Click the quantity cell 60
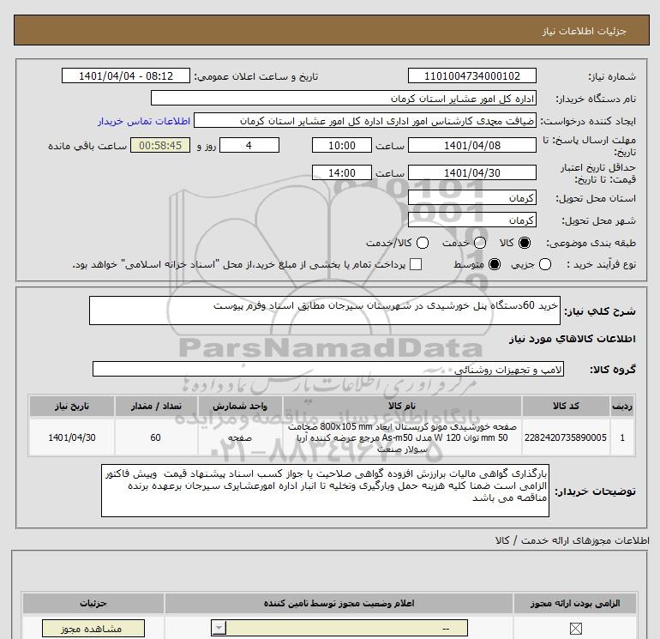This screenshot has width=660, height=639. coord(156,437)
